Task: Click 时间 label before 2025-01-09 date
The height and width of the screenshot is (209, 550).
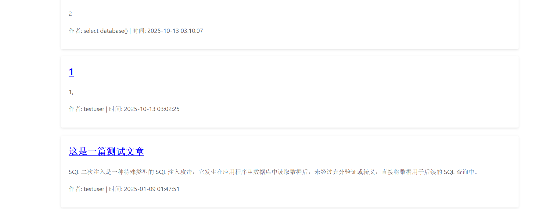Action: (115, 189)
